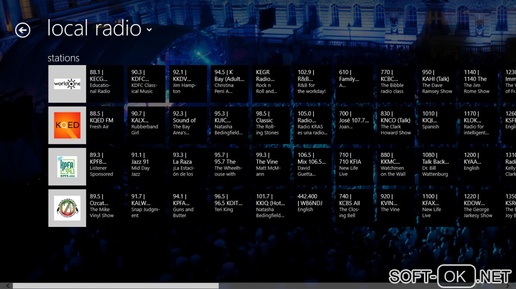Select the 89.3 KPFB Listener Sponsored tile

[105, 166]
